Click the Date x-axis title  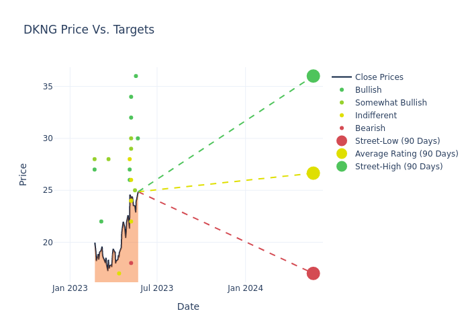click(x=188, y=307)
